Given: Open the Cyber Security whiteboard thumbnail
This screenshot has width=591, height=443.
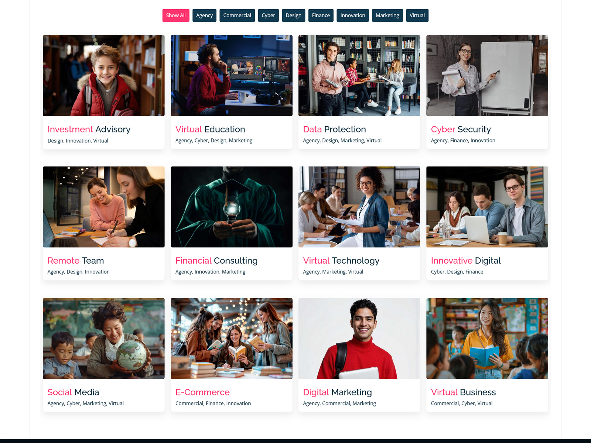Looking at the screenshot, I should [x=487, y=76].
